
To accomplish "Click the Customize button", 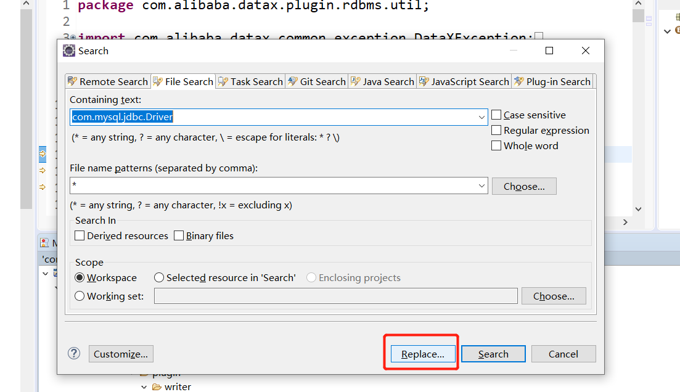I will pyautogui.click(x=120, y=353).
